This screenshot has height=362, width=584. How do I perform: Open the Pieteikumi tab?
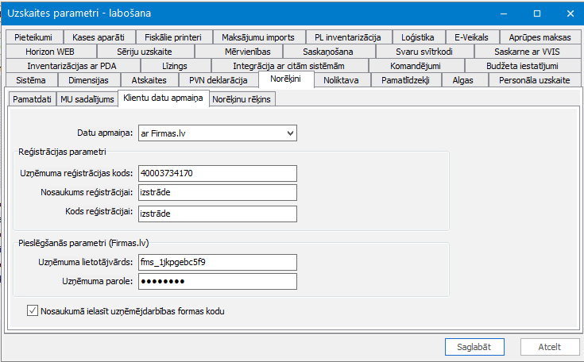coord(33,37)
